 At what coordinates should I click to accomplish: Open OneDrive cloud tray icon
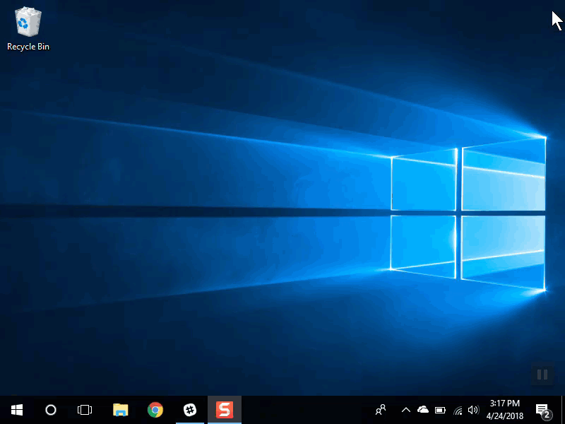pyautogui.click(x=422, y=410)
